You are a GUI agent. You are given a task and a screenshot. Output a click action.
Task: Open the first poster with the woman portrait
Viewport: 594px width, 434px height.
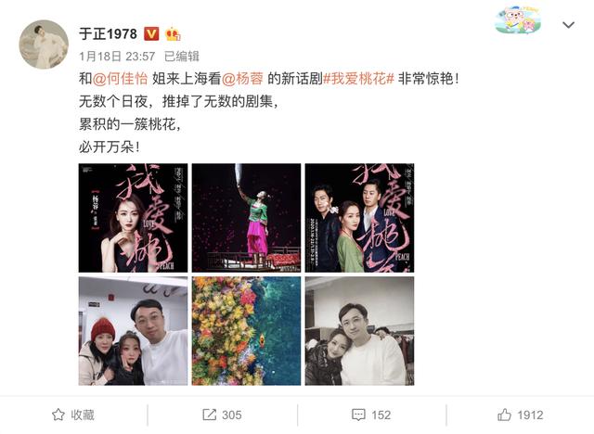click(133, 218)
